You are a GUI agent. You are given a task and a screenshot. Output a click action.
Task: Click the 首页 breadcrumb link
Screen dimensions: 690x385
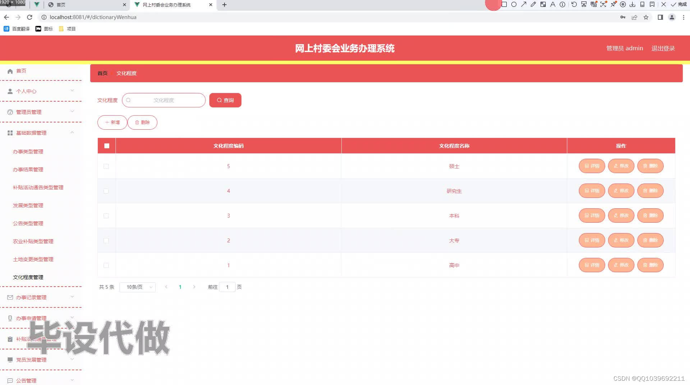click(102, 73)
